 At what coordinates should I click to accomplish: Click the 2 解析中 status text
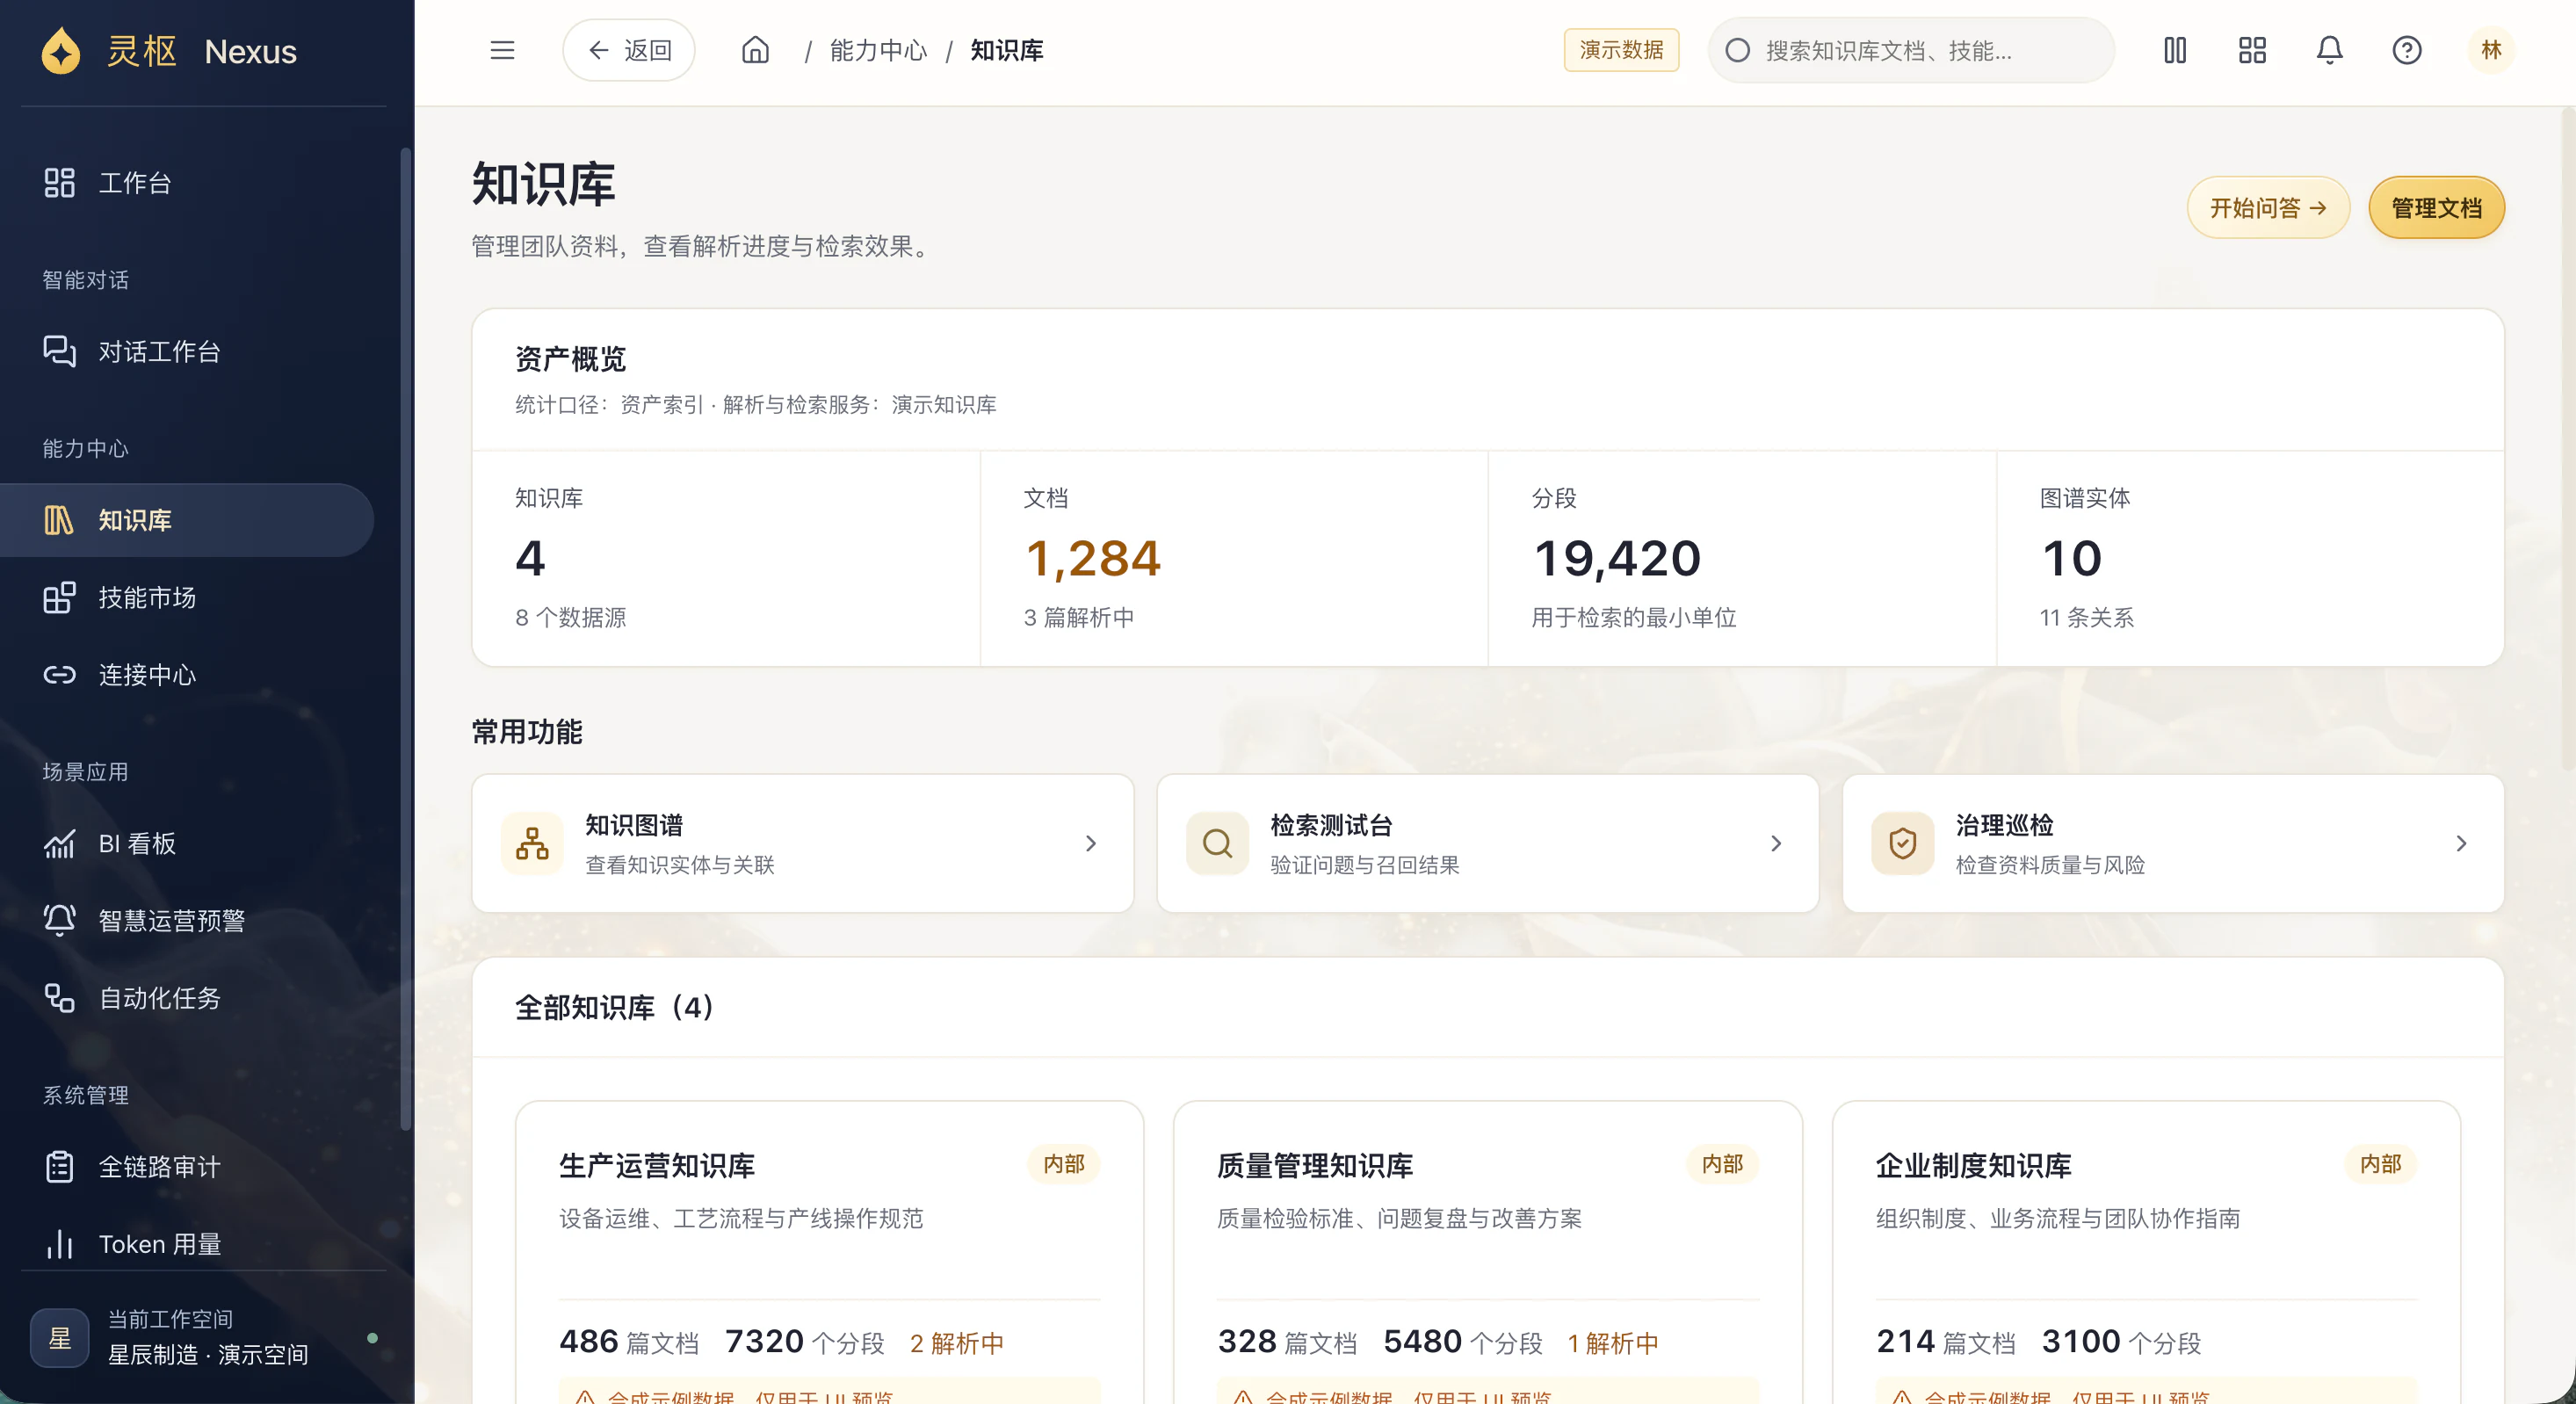957,1343
